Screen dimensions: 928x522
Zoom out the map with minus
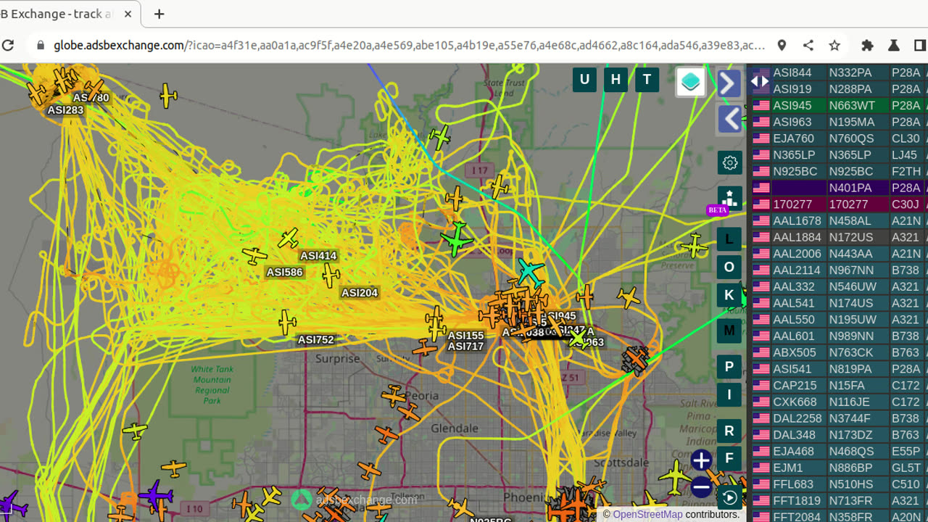pyautogui.click(x=701, y=488)
